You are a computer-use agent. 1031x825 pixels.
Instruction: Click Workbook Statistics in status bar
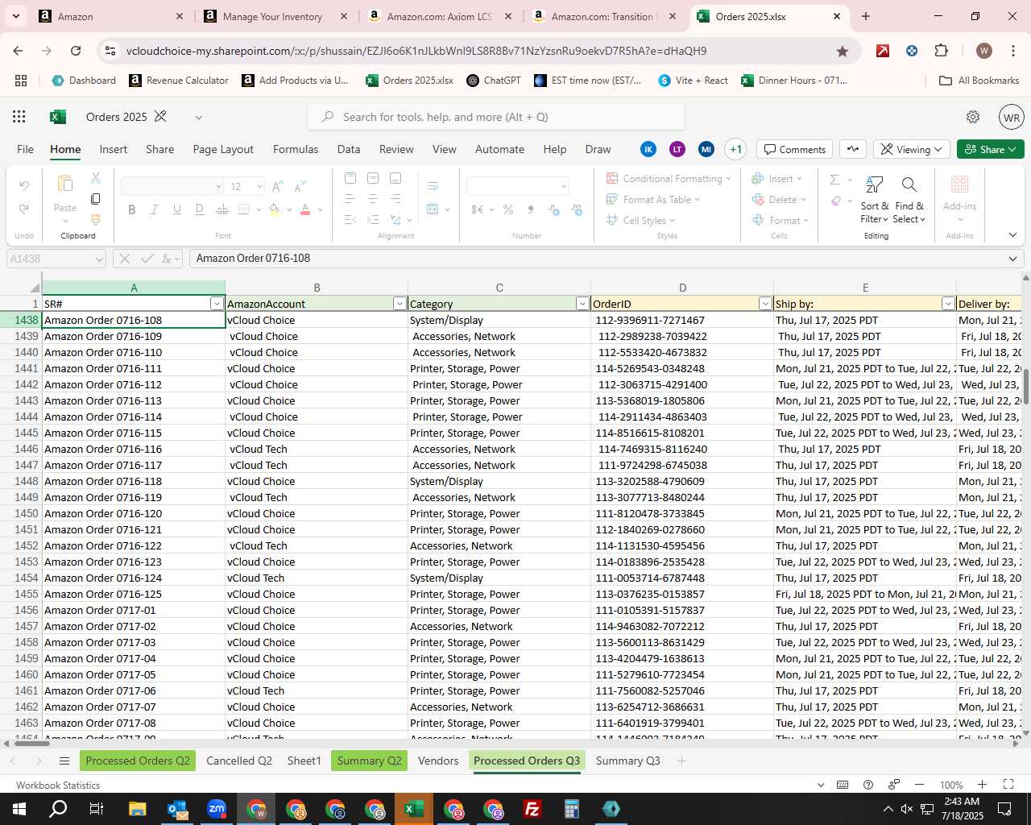tap(58, 786)
